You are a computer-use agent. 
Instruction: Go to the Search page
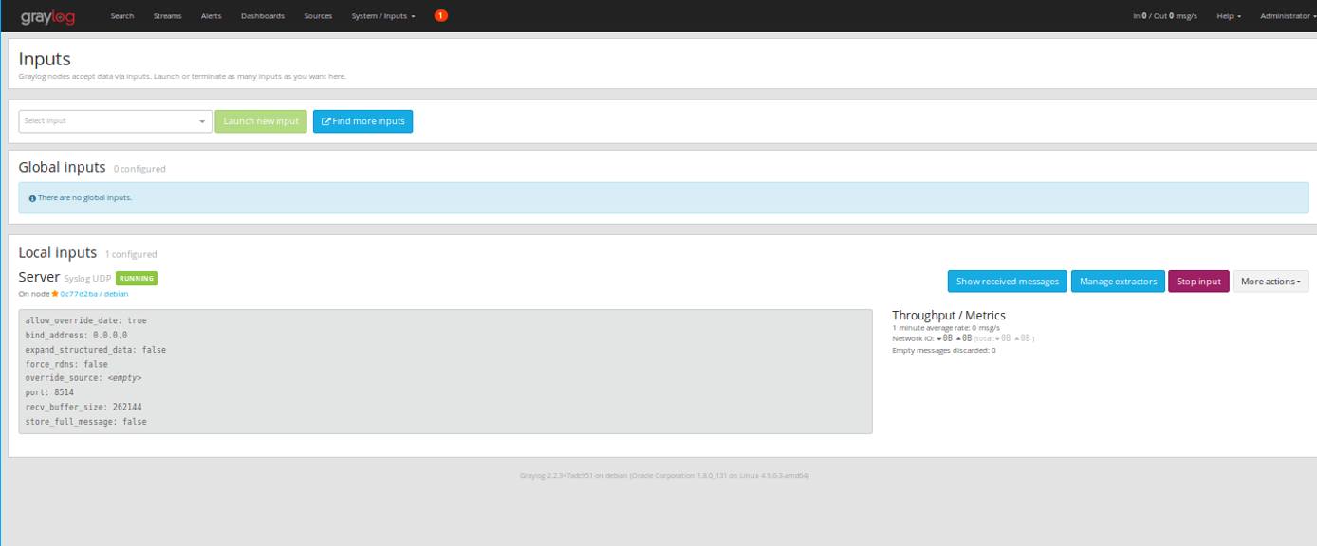[121, 15]
